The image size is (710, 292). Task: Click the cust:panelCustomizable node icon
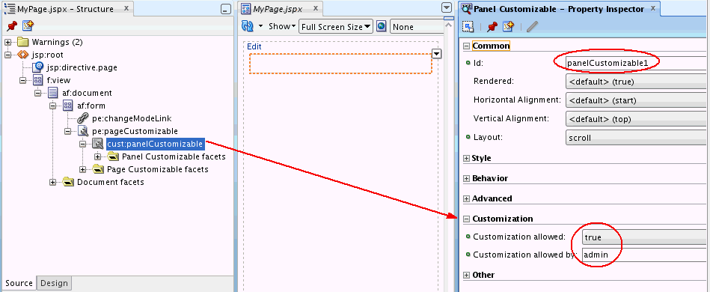tap(98, 144)
